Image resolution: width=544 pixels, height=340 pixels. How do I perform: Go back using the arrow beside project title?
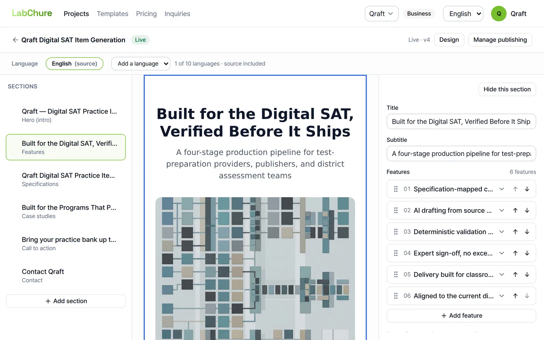(x=15, y=40)
